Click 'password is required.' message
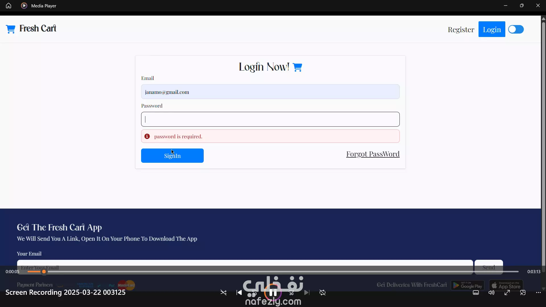Screen dimensions: 546x307 coord(178,137)
